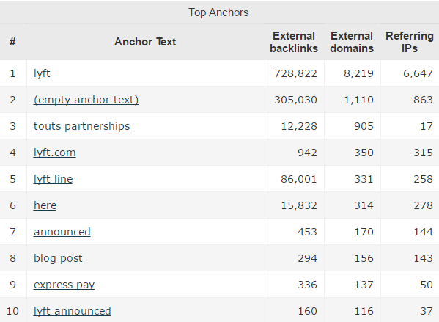Image resolution: width=439 pixels, height=322 pixels.
Task: Select the 'Referring IPs' column header
Action: tap(410, 42)
